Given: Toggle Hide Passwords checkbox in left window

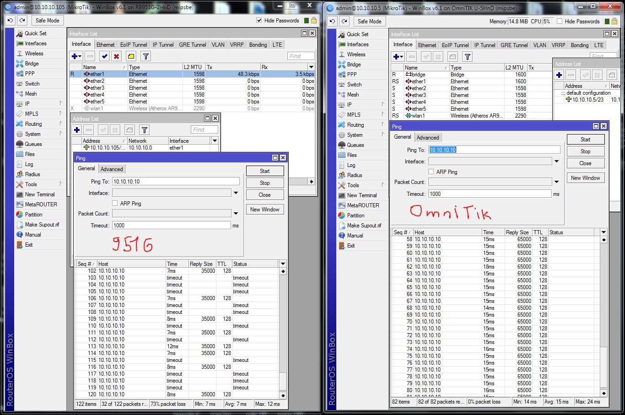Looking at the screenshot, I should [x=259, y=21].
